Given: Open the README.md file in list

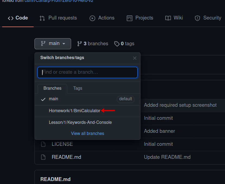Looking at the screenshot, I should 66,157.
